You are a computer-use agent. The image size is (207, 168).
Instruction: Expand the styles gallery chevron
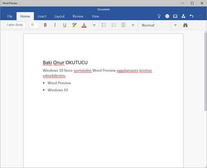pyautogui.click(x=175, y=25)
